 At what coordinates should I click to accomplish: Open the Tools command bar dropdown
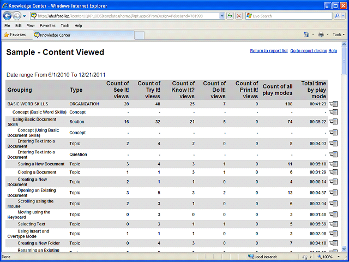pyautogui.click(x=339, y=34)
